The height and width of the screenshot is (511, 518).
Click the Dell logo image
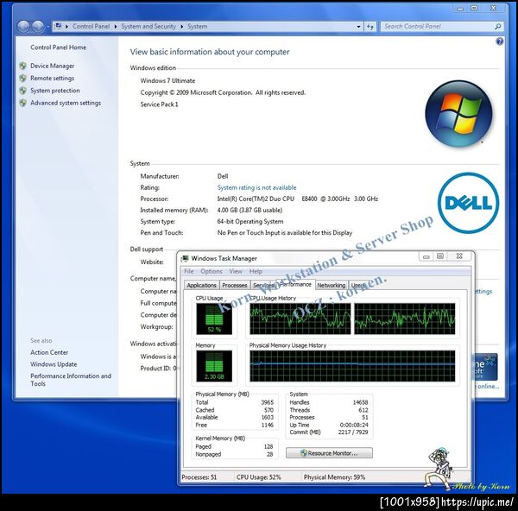[x=468, y=203]
